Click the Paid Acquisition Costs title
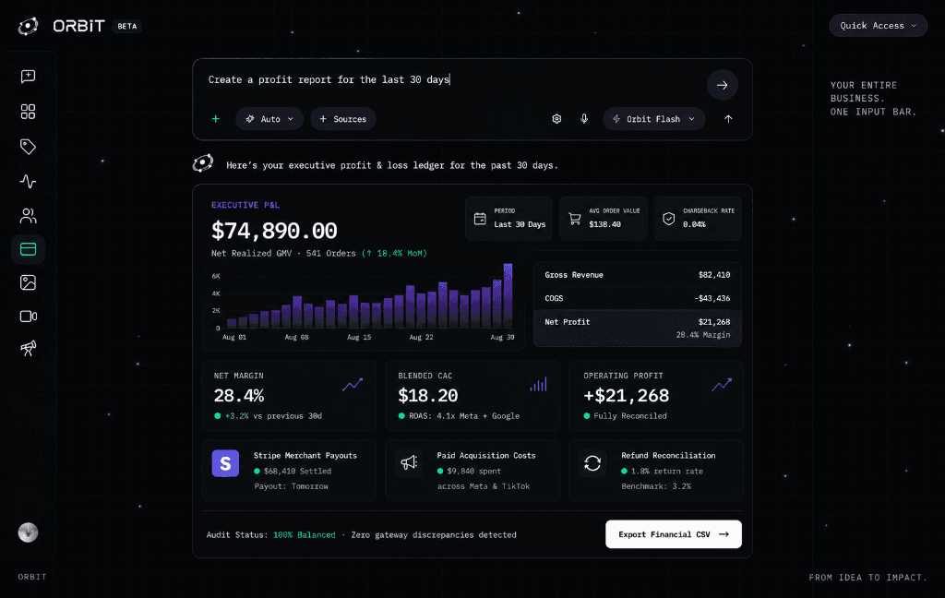 485,456
